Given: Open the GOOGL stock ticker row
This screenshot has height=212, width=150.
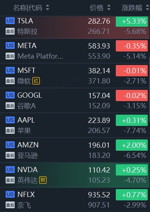Looking at the screenshot, I should [x=75, y=100].
